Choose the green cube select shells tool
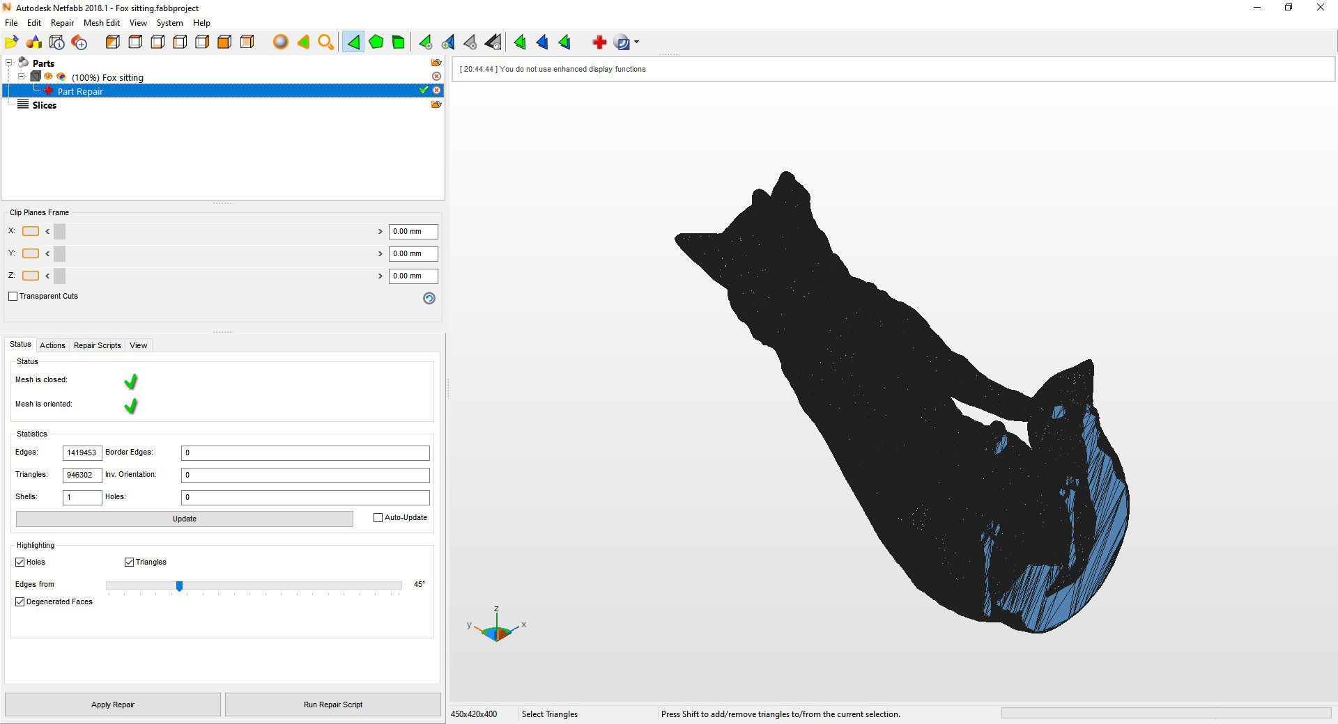Viewport: 1338px width, 724px height. tap(399, 42)
